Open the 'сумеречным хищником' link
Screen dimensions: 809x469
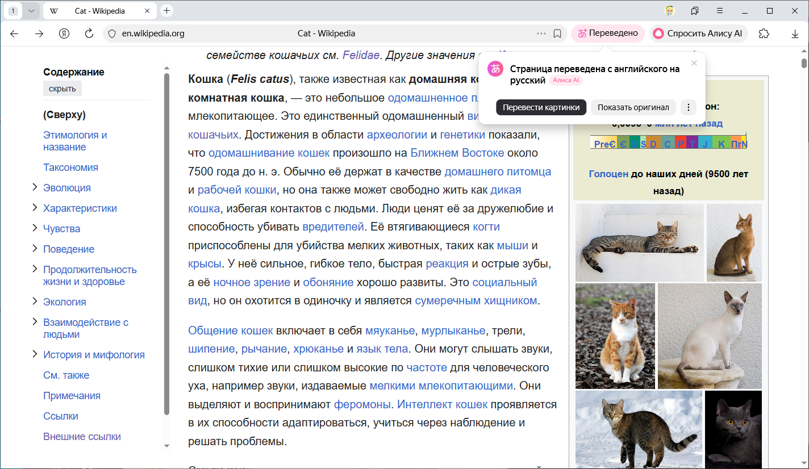tap(476, 300)
